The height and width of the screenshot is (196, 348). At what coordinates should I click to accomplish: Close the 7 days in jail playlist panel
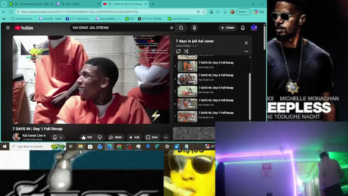246,43
